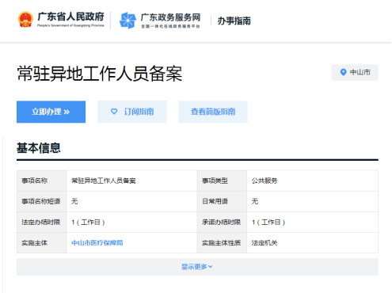Image resolution: width=392 pixels, height=293 pixels.
Task: Select the 法定办结时限 label cell
Action: tap(42, 223)
